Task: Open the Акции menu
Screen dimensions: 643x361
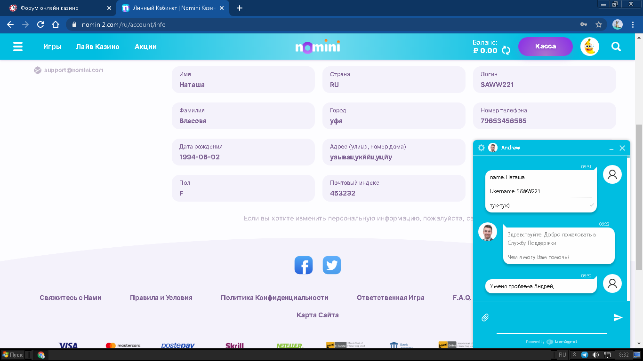Action: pyautogui.click(x=145, y=47)
